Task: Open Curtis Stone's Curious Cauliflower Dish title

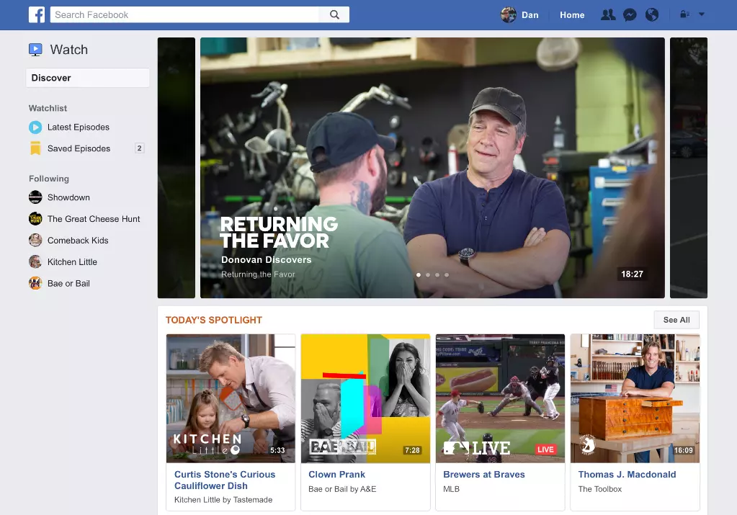Action: coord(225,480)
